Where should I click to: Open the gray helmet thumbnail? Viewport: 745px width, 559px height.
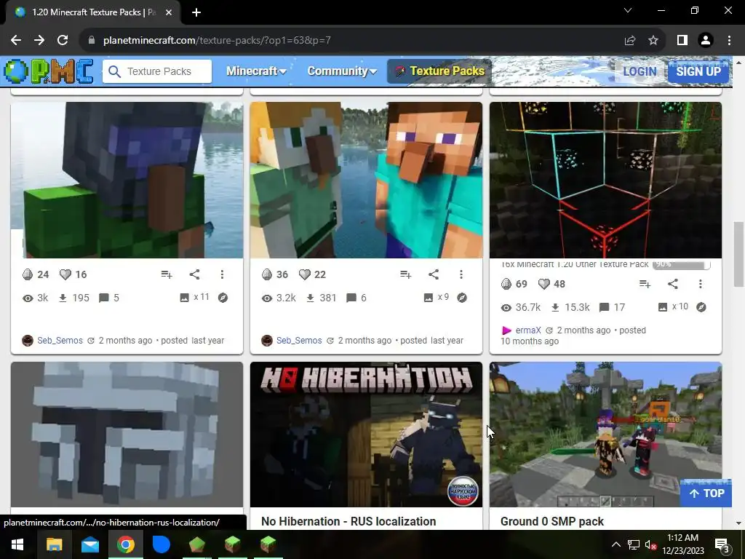tap(127, 435)
